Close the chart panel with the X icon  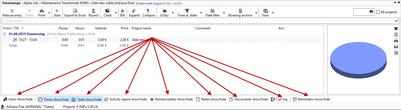point(396,29)
